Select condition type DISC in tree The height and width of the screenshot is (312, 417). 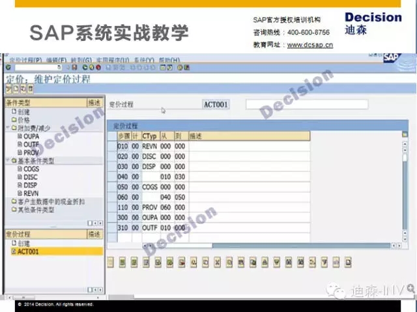[x=27, y=177]
